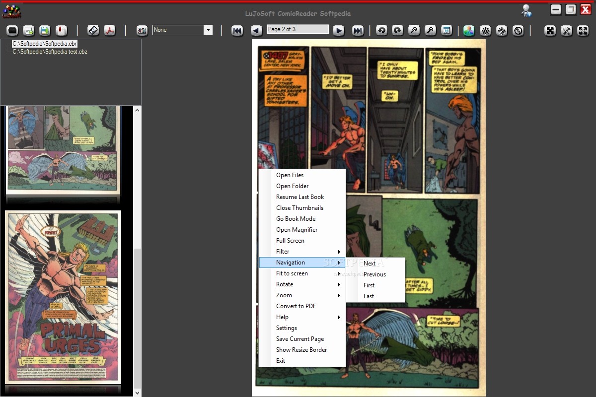Click the open files toolbar icon
The image size is (596, 397).
[x=13, y=31]
